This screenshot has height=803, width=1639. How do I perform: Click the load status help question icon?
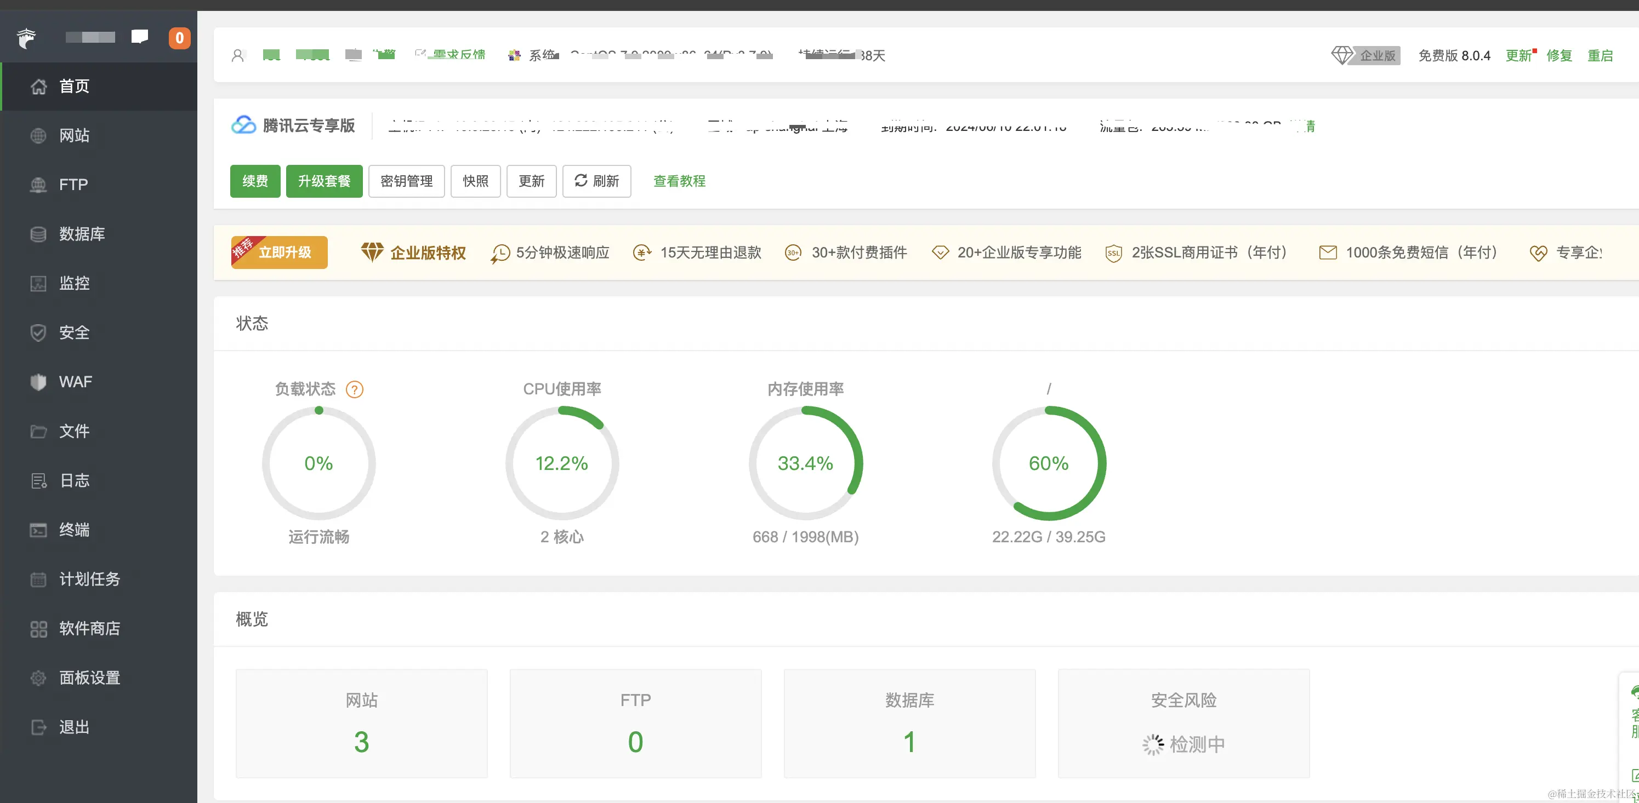pos(355,389)
